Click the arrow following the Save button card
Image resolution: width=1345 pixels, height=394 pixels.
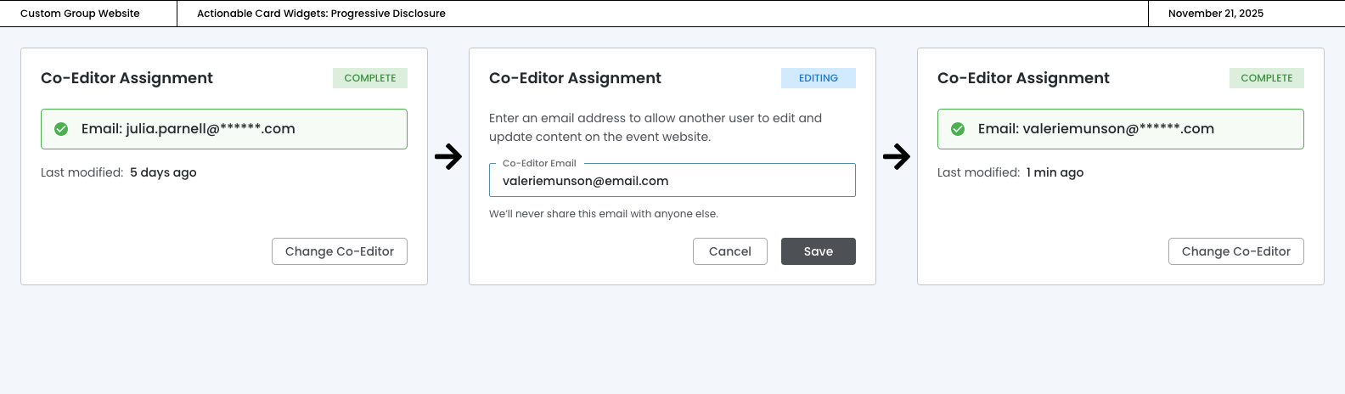[x=897, y=156]
